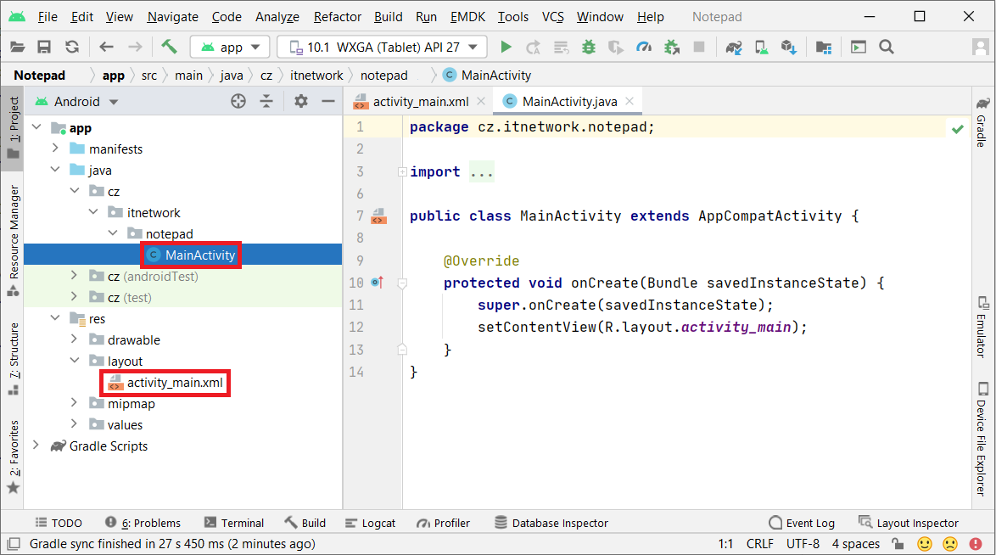Hide the Project panel with minus icon
Image resolution: width=996 pixels, height=555 pixels.
click(x=328, y=102)
